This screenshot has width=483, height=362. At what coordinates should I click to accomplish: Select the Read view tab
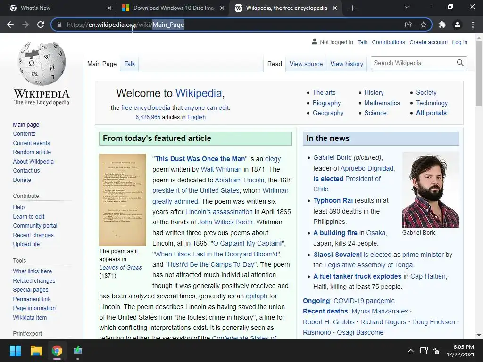(275, 64)
